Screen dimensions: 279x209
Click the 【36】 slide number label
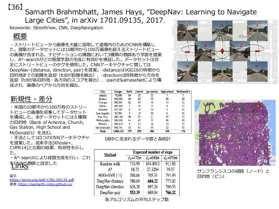15,7
